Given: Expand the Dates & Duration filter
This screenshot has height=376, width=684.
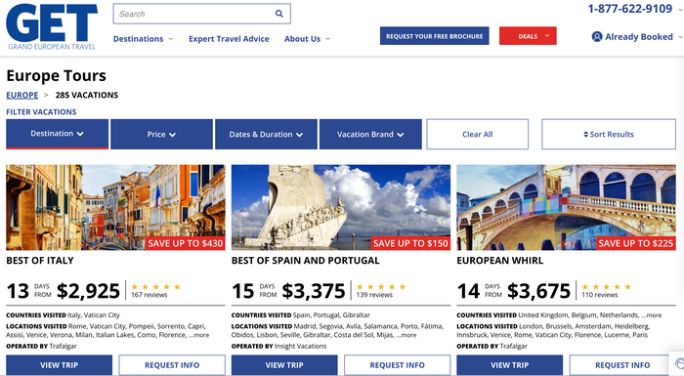Looking at the screenshot, I should 266,135.
